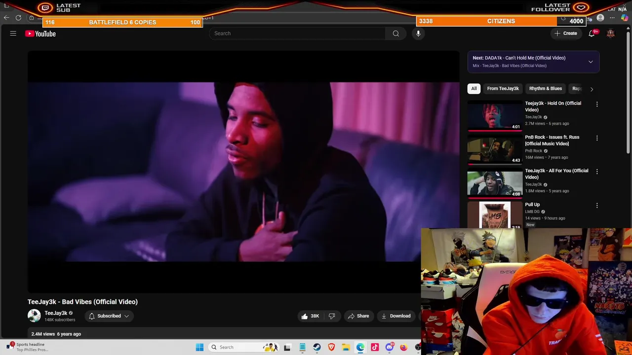The width and height of the screenshot is (632, 355).
Task: Open TeeJay3k channel avatar
Action: [x=34, y=316]
